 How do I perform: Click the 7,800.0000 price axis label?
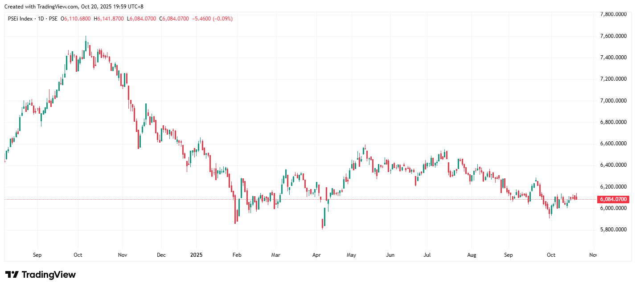[x=613, y=14]
